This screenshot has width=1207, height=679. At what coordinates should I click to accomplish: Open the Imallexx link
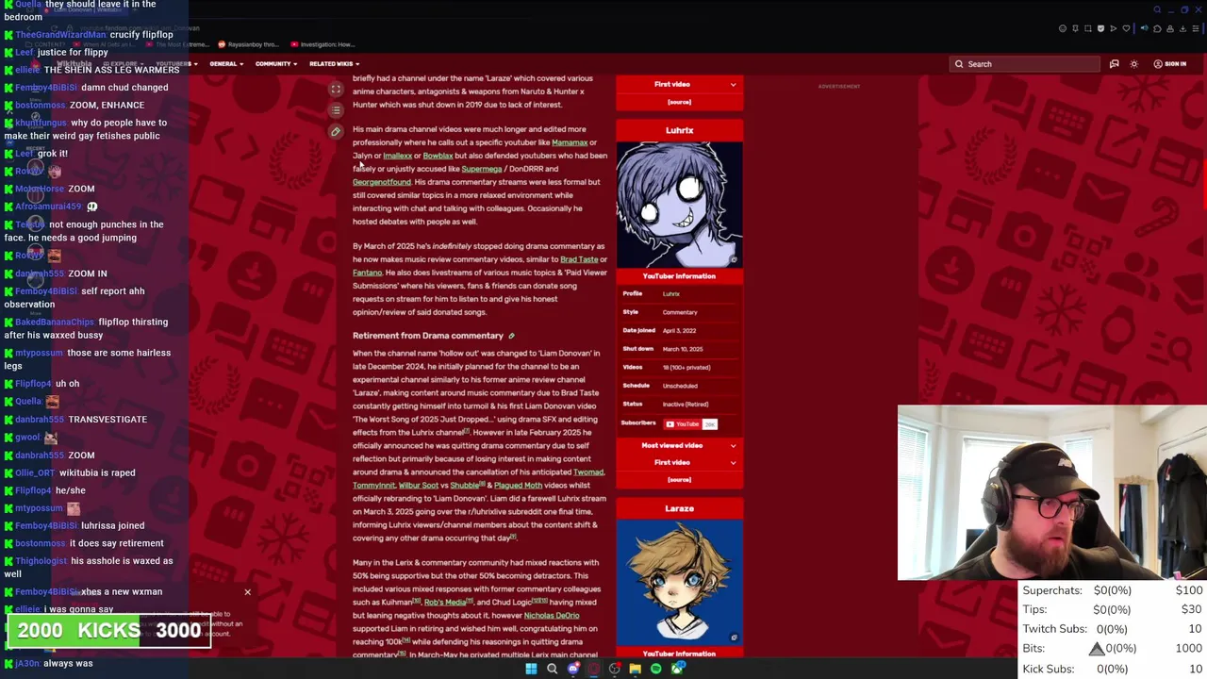click(397, 156)
